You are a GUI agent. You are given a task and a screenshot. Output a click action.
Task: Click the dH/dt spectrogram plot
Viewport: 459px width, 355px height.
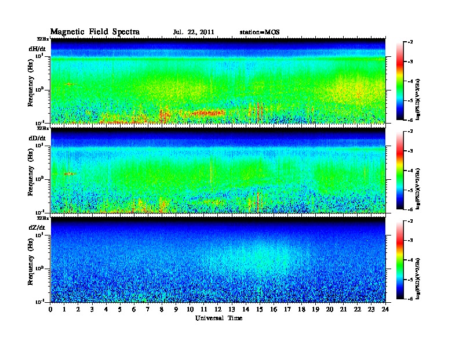(x=218, y=81)
